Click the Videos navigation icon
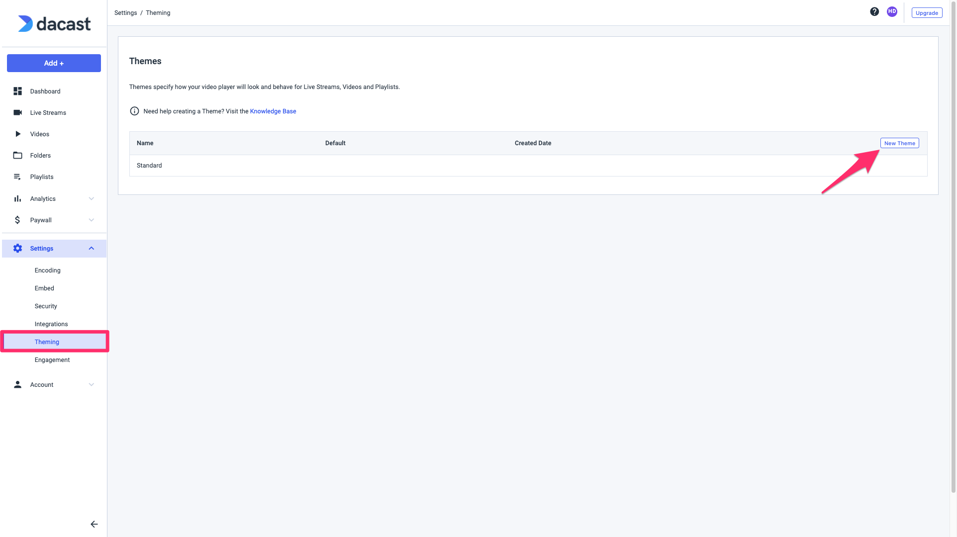The width and height of the screenshot is (957, 537). 17,133
